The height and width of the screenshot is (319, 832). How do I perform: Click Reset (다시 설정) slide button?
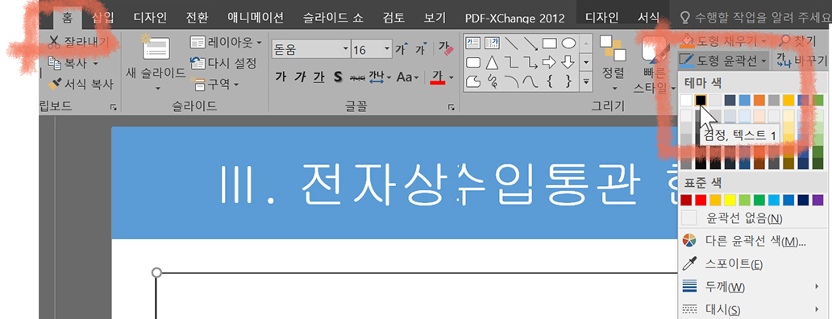tap(223, 63)
